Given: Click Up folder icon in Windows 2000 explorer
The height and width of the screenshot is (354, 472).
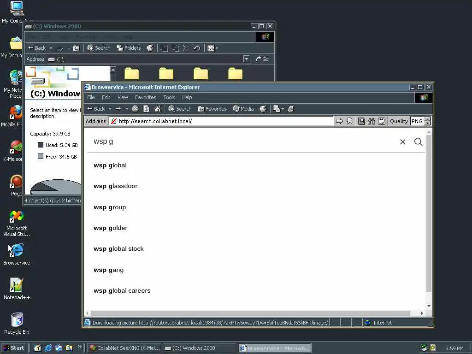Looking at the screenshot, I should 76,48.
